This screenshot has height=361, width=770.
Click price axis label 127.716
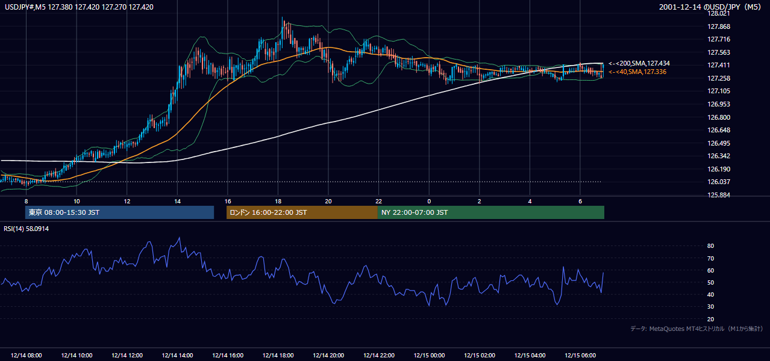point(719,39)
